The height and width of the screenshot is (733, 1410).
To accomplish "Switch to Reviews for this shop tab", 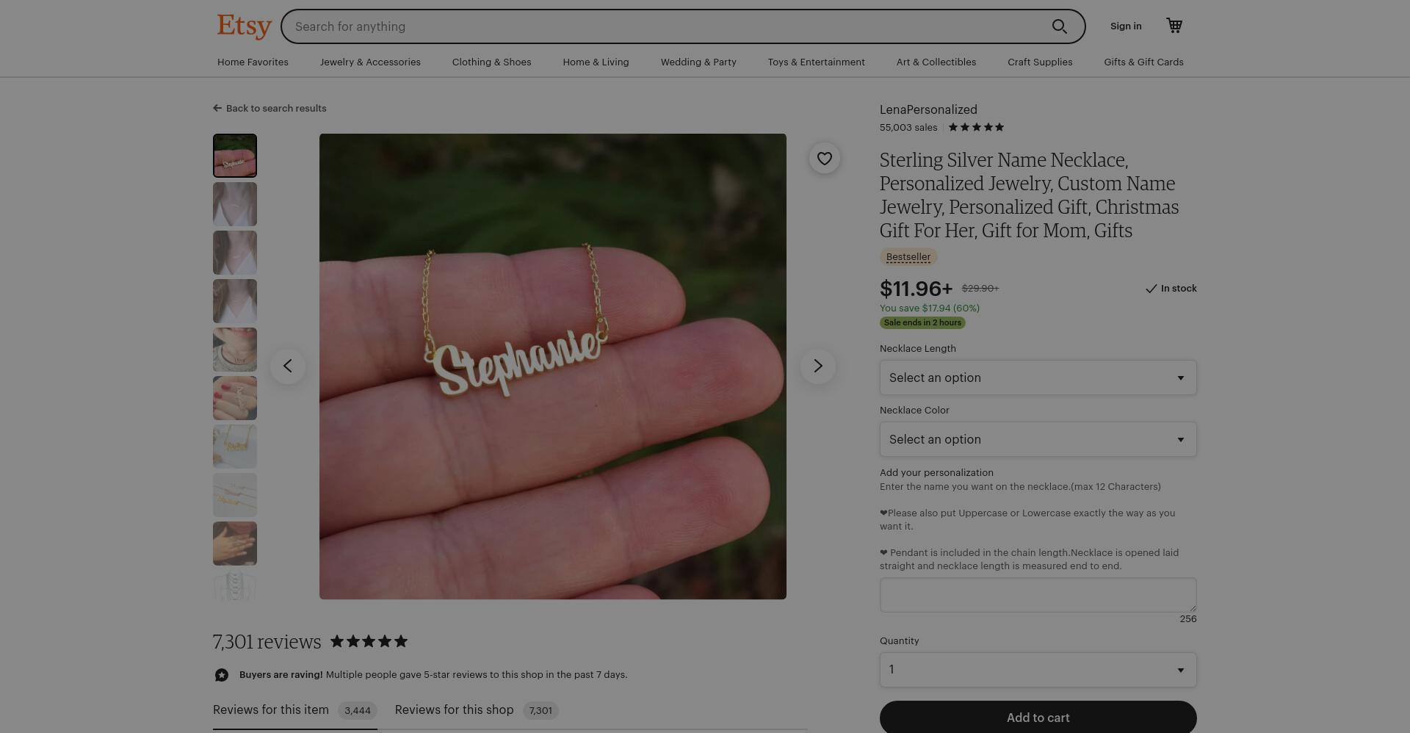I will tap(477, 710).
